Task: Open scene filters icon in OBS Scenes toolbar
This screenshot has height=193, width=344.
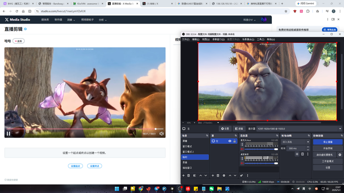Action: pos(195,175)
